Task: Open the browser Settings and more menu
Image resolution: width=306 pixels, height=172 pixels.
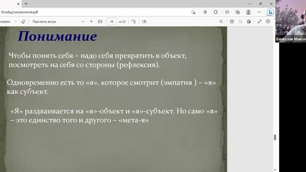Action: [259, 12]
